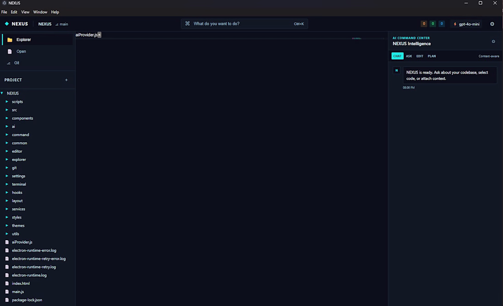The width and height of the screenshot is (503, 306).
Task: Click the main branch indicator icon
Action: point(57,24)
